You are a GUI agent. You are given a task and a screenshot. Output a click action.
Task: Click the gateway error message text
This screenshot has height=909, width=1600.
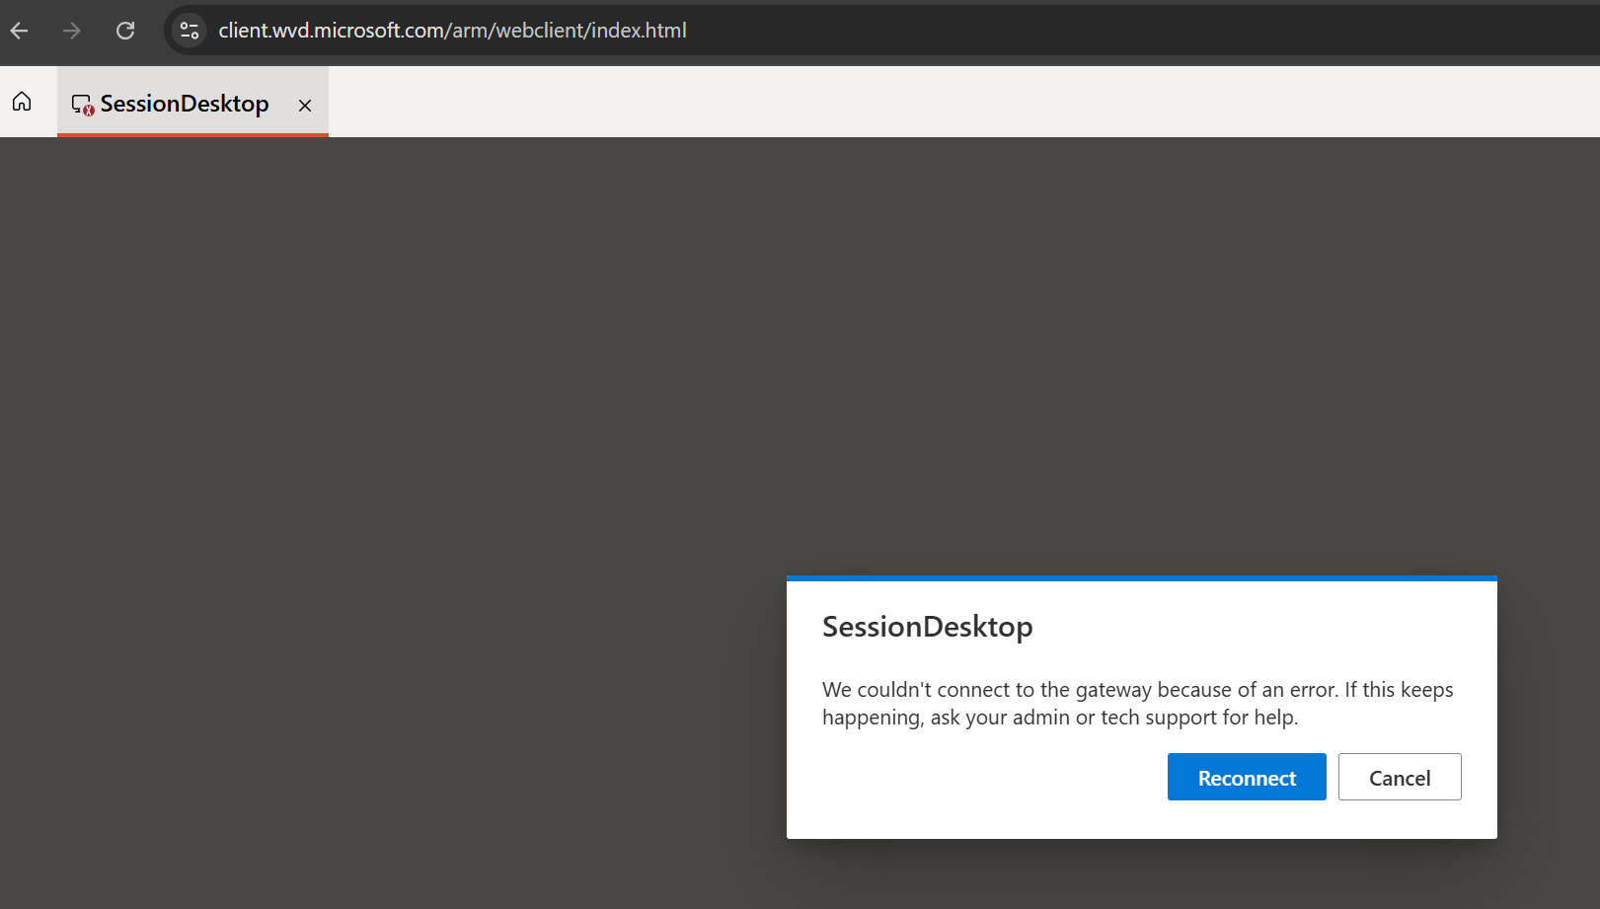click(x=1137, y=704)
